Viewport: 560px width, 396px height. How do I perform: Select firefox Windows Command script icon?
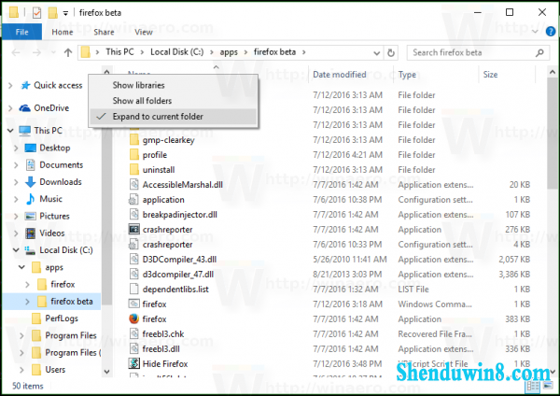[133, 304]
